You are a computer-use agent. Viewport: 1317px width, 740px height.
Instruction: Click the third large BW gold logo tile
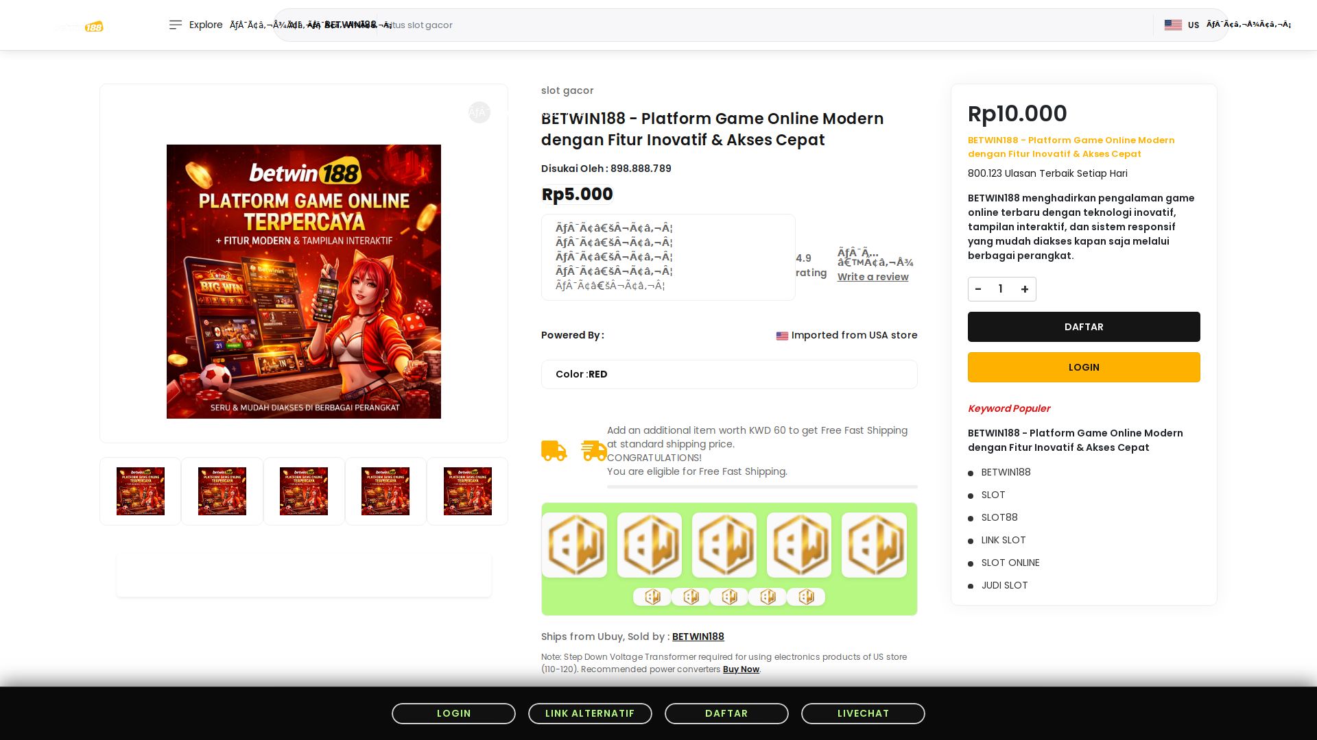point(724,545)
